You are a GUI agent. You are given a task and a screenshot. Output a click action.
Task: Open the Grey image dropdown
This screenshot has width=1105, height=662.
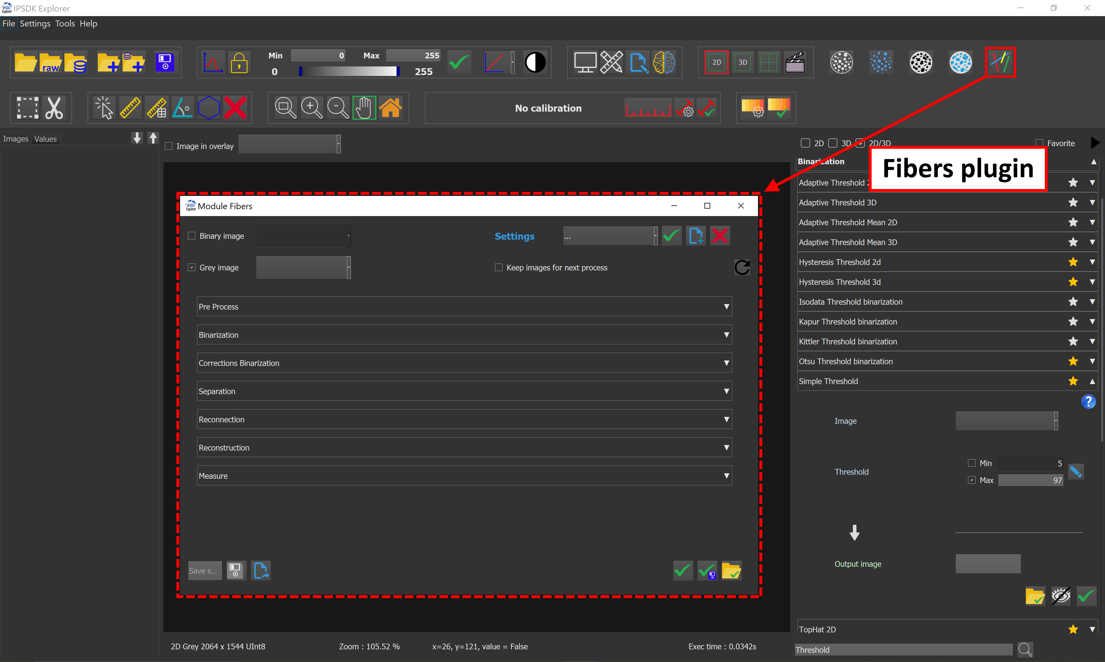[303, 267]
